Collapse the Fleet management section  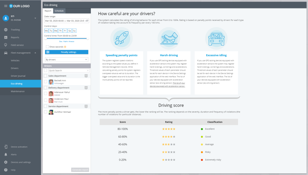click(x=35, y=53)
